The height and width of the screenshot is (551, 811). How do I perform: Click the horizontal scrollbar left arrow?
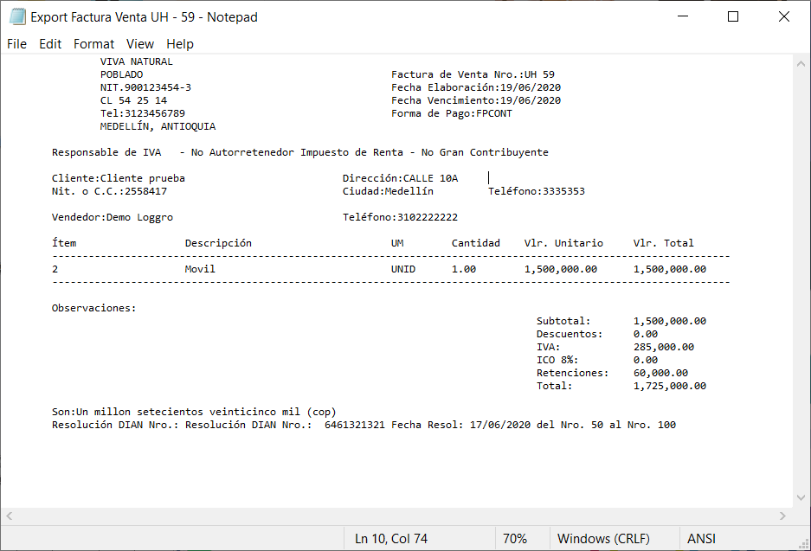tap(9, 516)
